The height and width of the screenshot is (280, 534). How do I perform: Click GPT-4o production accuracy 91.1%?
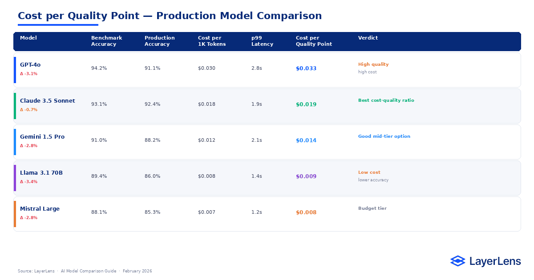coord(153,68)
